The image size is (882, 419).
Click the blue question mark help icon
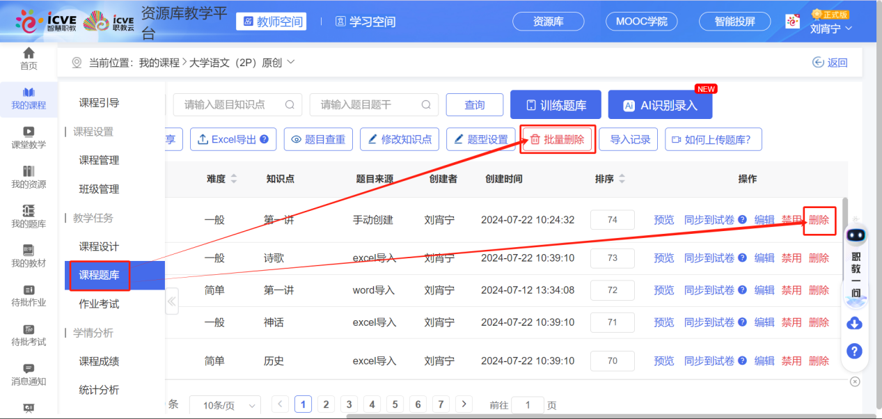(854, 351)
